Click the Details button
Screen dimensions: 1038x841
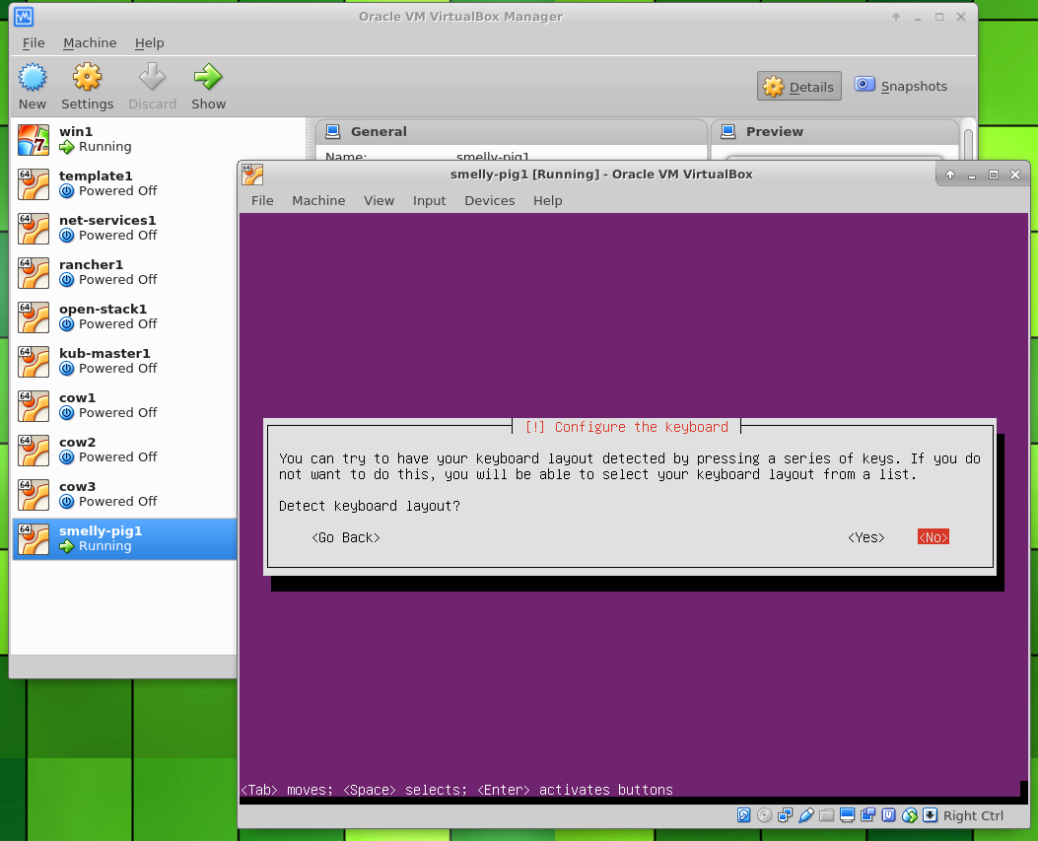799,86
